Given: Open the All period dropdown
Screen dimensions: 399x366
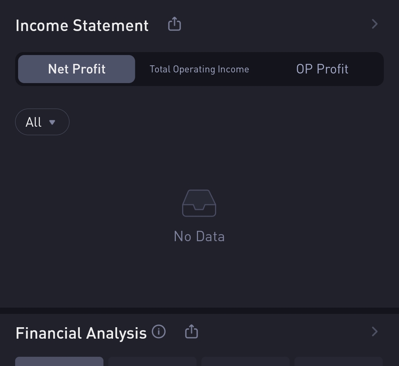Looking at the screenshot, I should [42, 122].
